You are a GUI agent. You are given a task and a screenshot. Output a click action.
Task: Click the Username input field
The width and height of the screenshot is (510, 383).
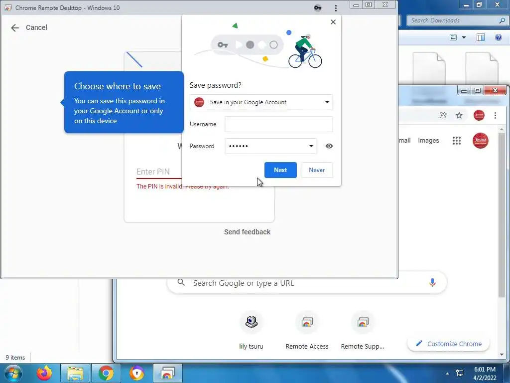[278, 124]
